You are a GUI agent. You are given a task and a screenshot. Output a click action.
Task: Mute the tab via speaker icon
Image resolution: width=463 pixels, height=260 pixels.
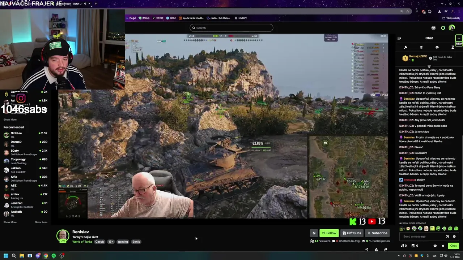pyautogui.click(x=85, y=4)
